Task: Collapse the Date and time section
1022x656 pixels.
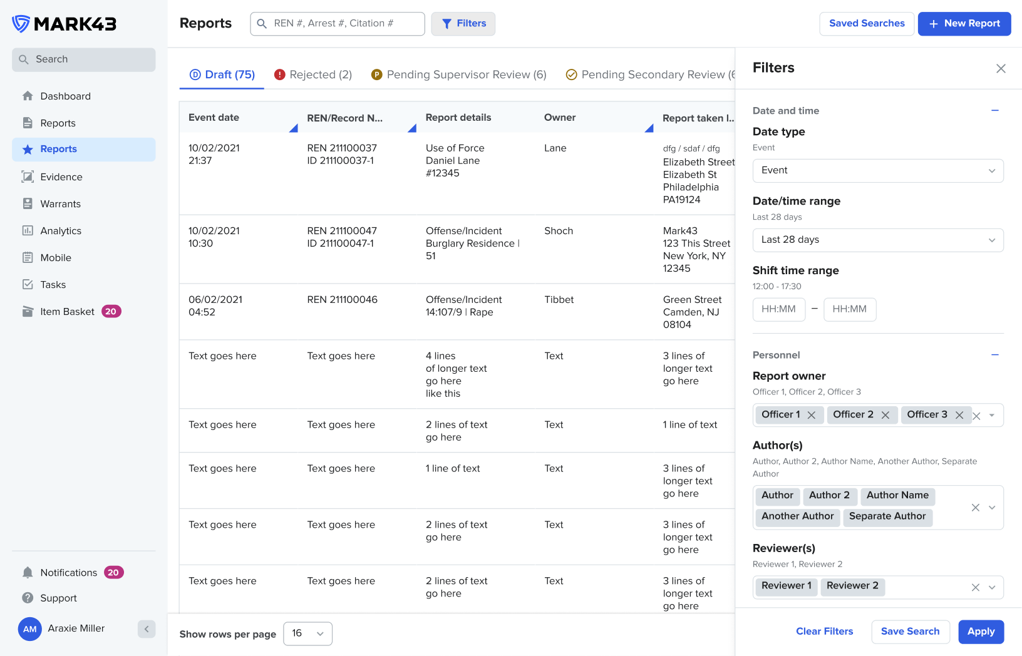Action: point(995,111)
